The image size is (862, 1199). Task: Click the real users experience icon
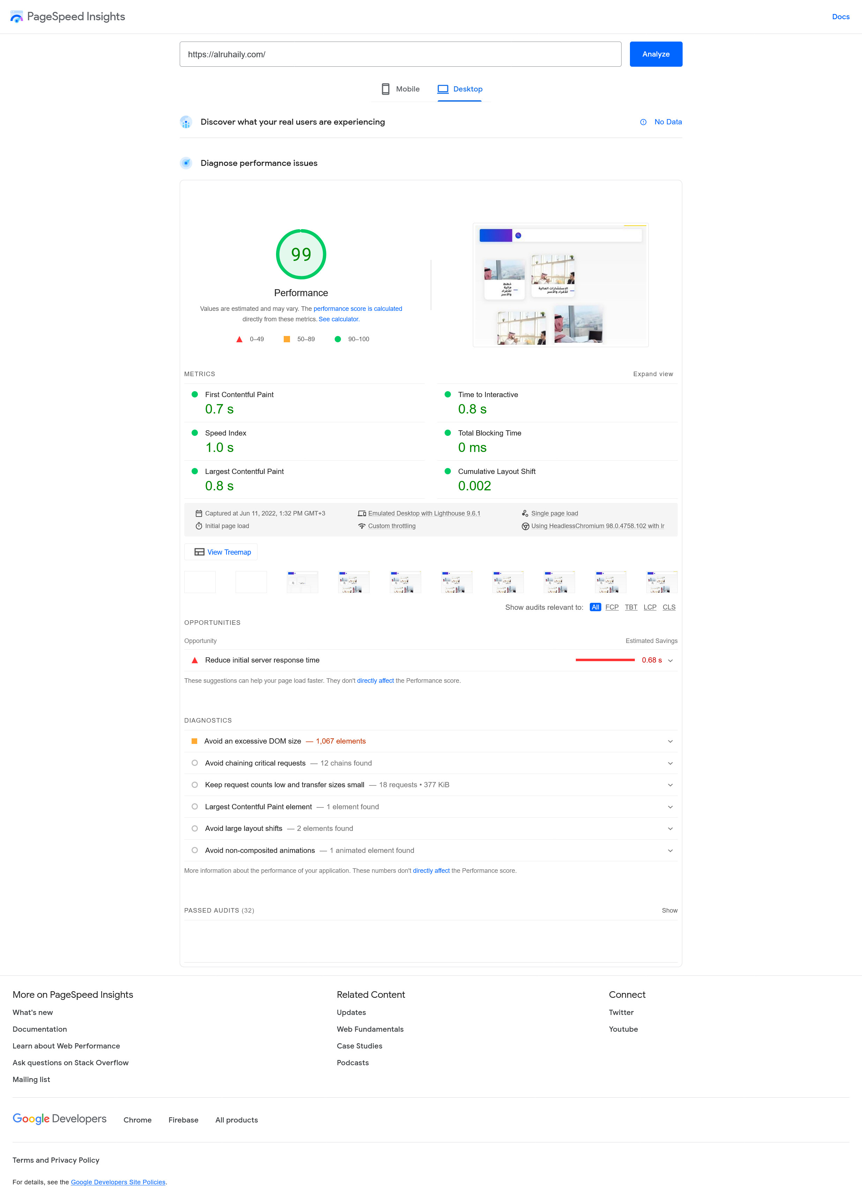[186, 122]
